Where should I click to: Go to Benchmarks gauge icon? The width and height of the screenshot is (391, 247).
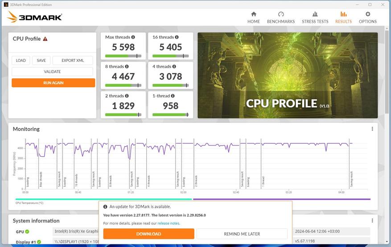tap(281, 14)
